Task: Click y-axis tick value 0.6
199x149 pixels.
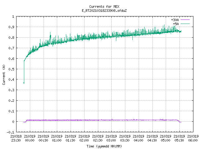Action: 11,59
